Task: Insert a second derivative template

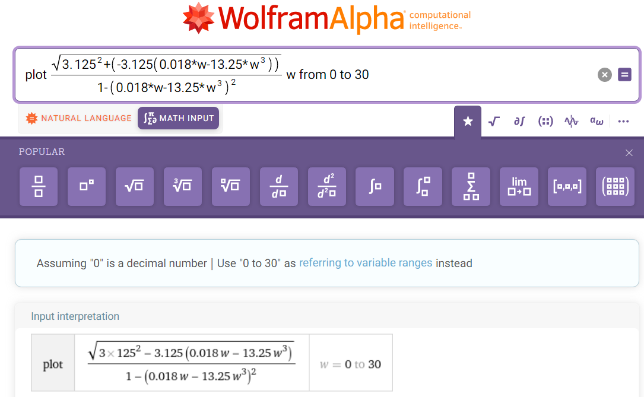Action: (x=327, y=186)
